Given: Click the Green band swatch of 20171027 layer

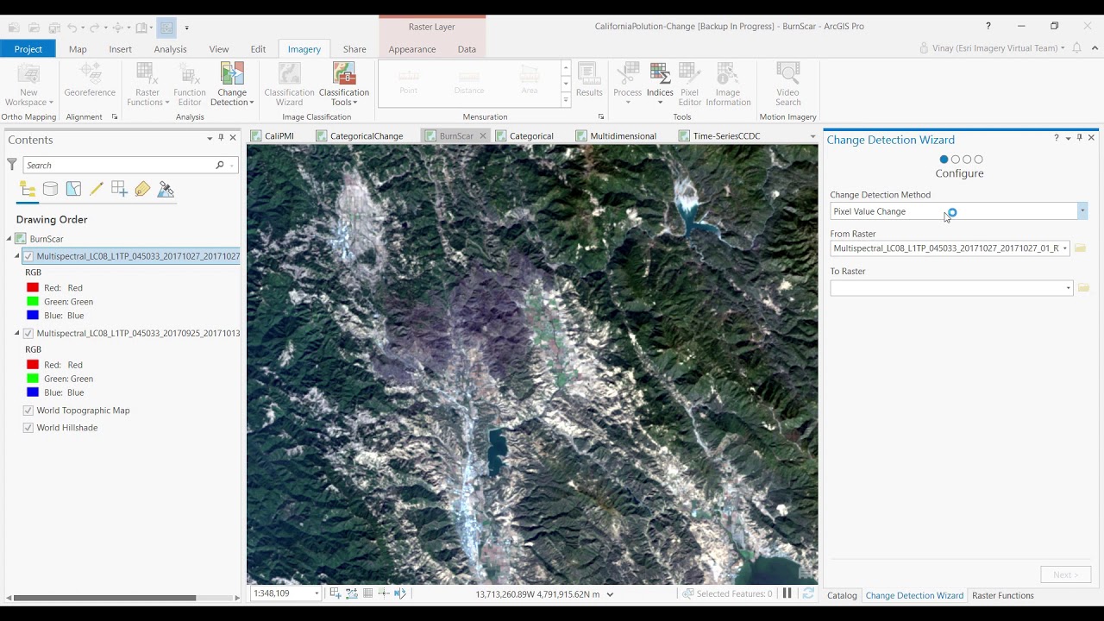Looking at the screenshot, I should pyautogui.click(x=33, y=302).
